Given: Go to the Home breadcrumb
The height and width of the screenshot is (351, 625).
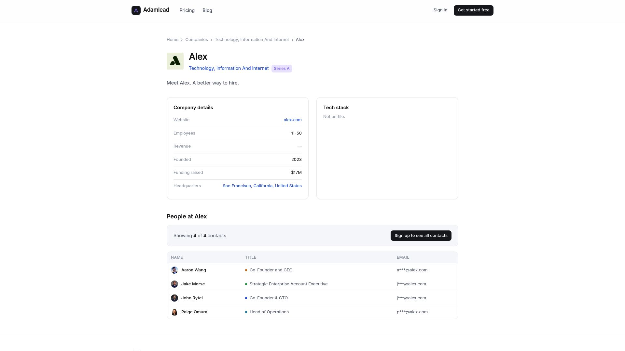Looking at the screenshot, I should [x=173, y=40].
